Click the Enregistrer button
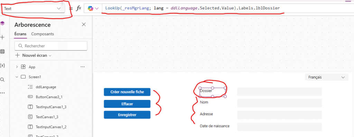 (x=127, y=115)
